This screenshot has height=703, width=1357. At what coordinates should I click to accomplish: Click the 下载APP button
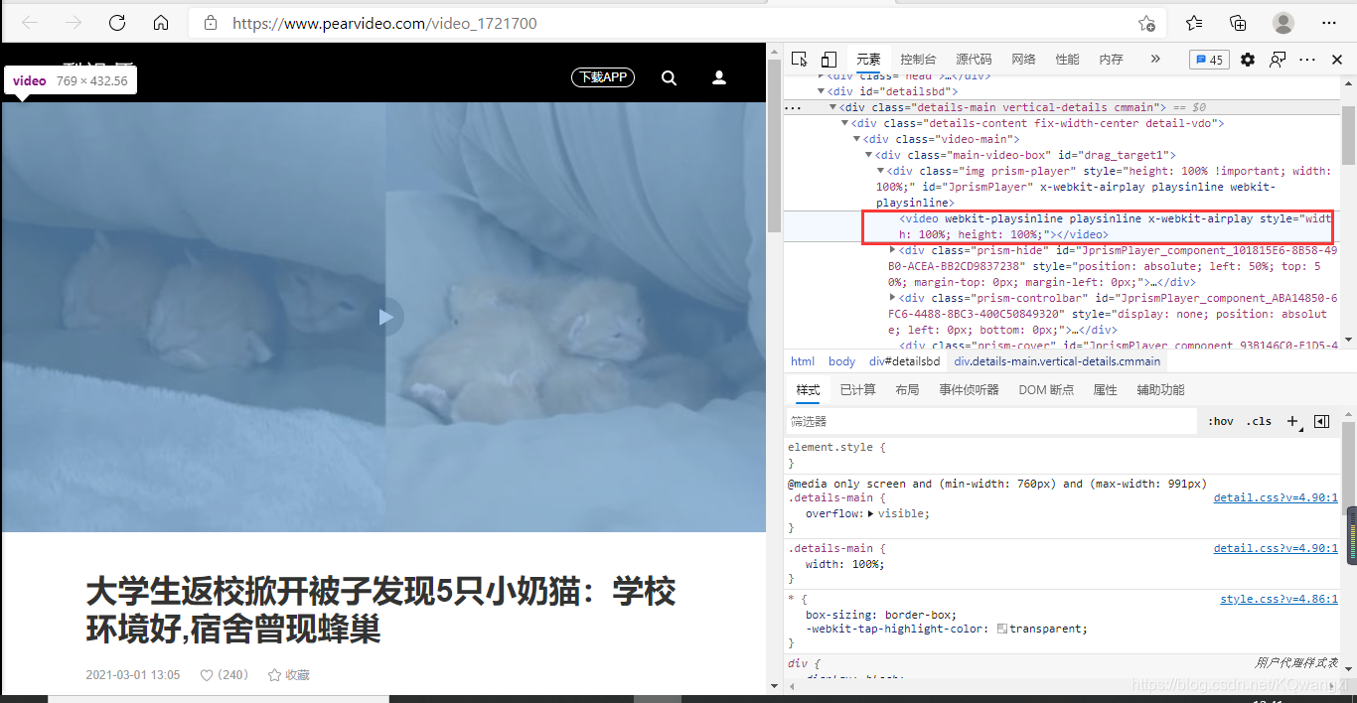[603, 77]
